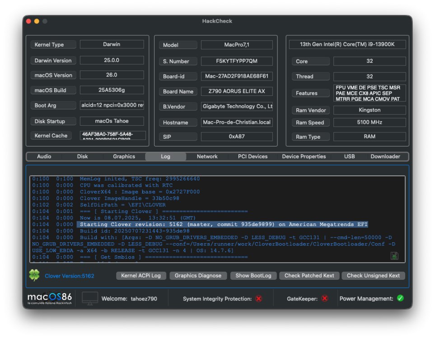Click the macOS Version value 26.0
This screenshot has height=339, width=435.
click(112, 75)
